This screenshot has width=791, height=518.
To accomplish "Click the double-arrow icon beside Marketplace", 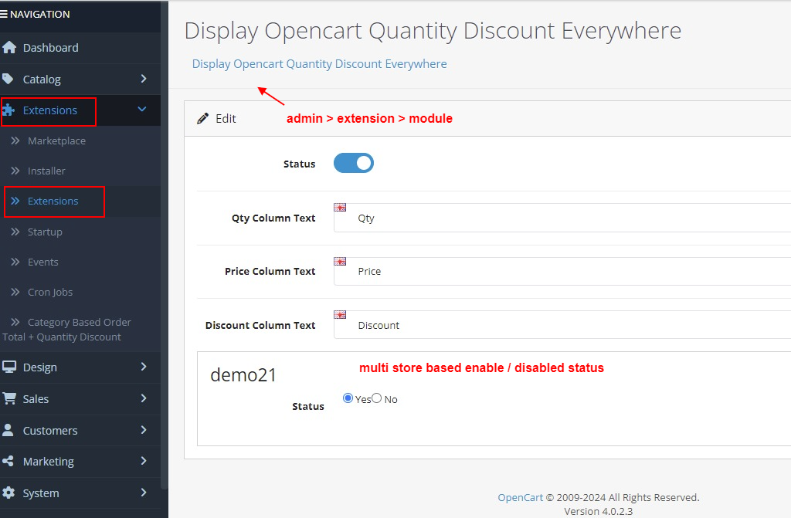I will (15, 141).
